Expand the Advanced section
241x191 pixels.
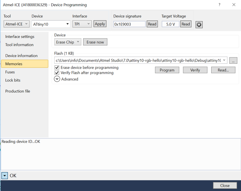click(57, 79)
